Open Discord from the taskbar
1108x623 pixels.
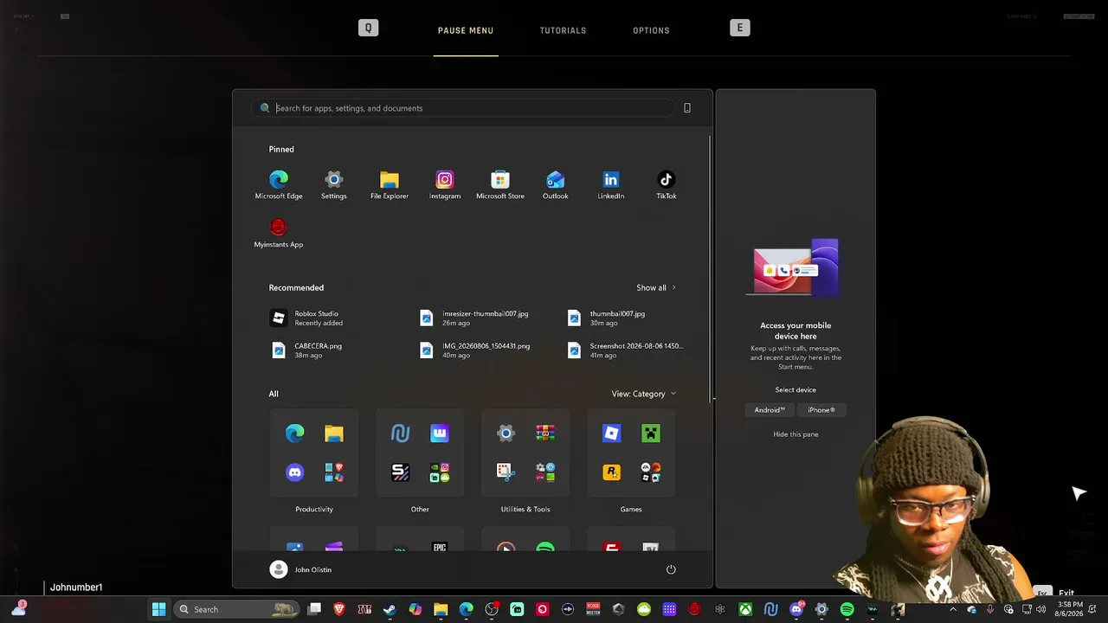[x=796, y=609]
